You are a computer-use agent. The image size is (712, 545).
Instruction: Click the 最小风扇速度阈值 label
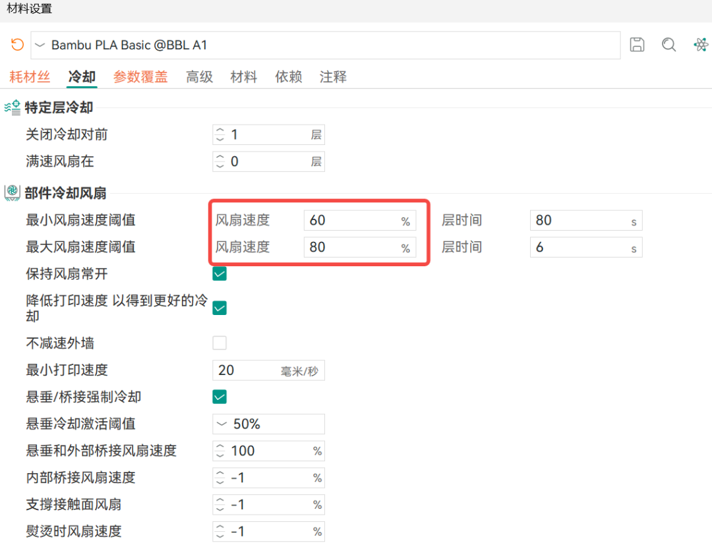click(80, 220)
